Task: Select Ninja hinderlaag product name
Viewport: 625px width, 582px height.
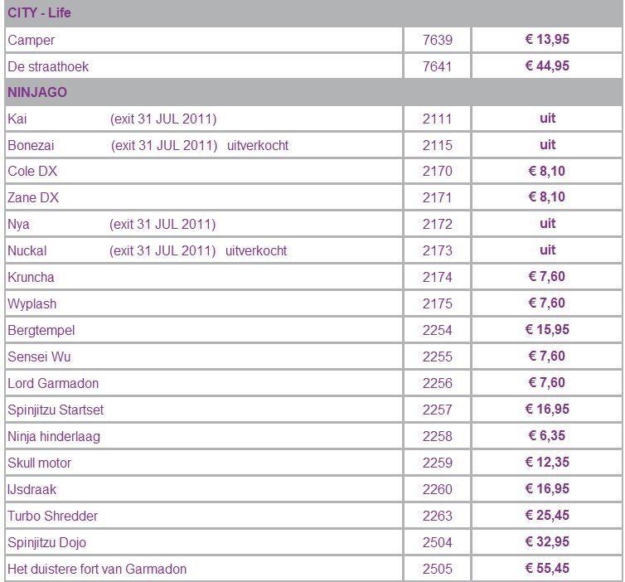Action: 54,436
